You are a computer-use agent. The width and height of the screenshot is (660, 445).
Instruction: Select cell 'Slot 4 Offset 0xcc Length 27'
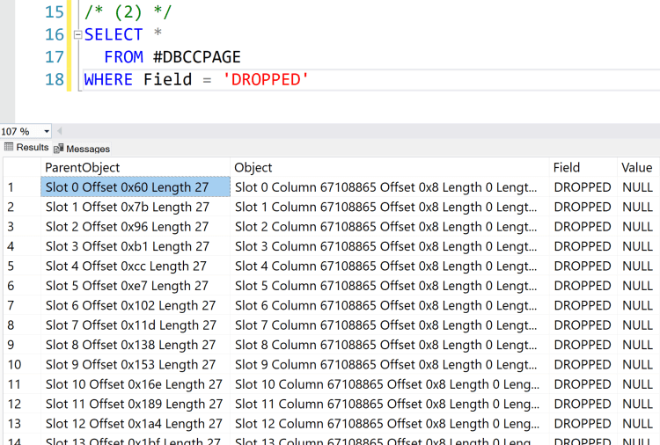[x=136, y=266]
